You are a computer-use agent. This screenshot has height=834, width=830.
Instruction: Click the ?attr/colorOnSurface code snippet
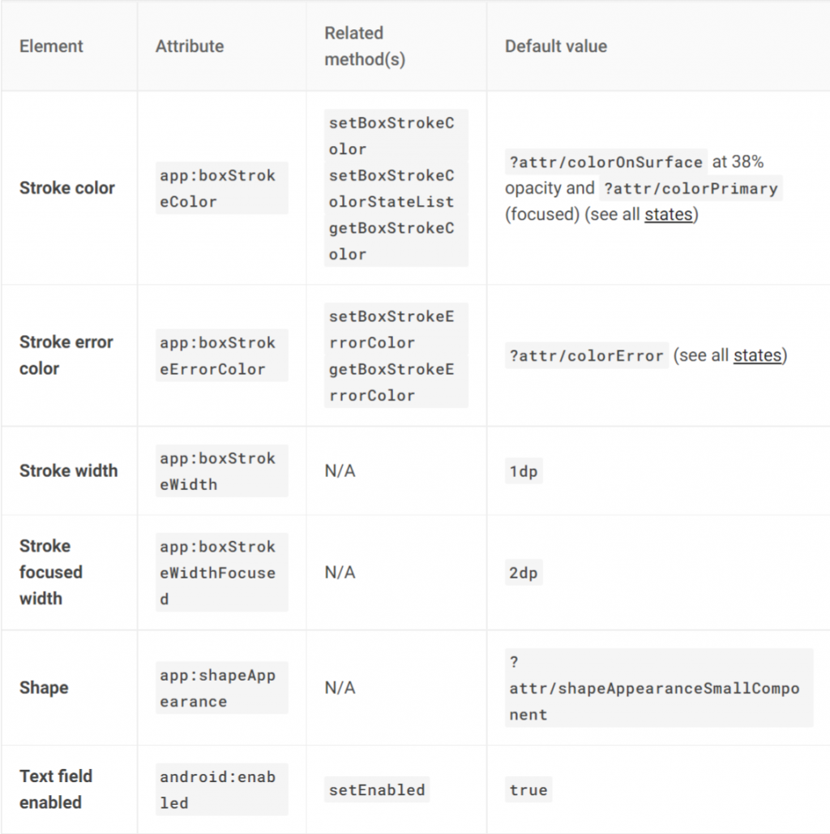pyautogui.click(x=605, y=161)
